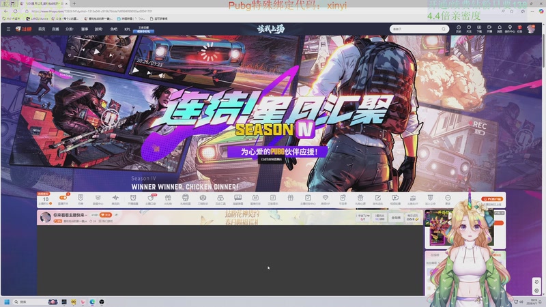Open the Edge browser taskbar icon
The width and height of the screenshot is (546, 307).
point(92,302)
